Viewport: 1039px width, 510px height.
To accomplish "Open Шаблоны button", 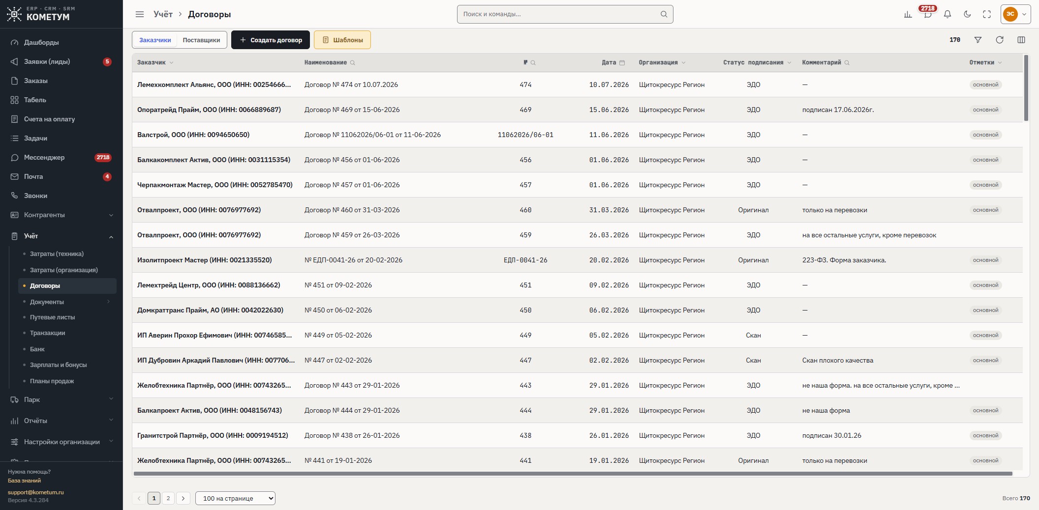I will 342,40.
